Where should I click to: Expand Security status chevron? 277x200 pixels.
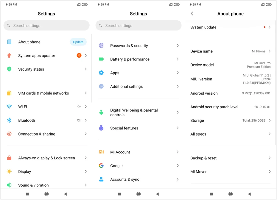pos(86,69)
